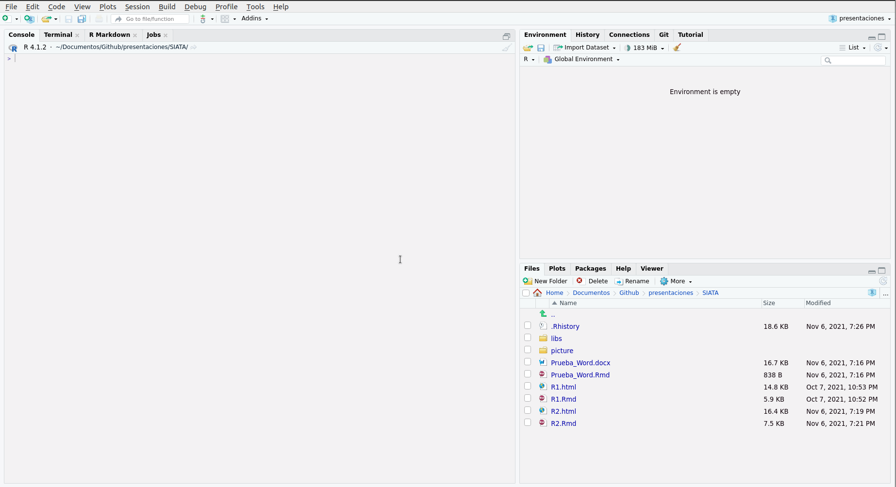Open the Documentos breadcrumb link
The height and width of the screenshot is (487, 896).
click(x=591, y=293)
